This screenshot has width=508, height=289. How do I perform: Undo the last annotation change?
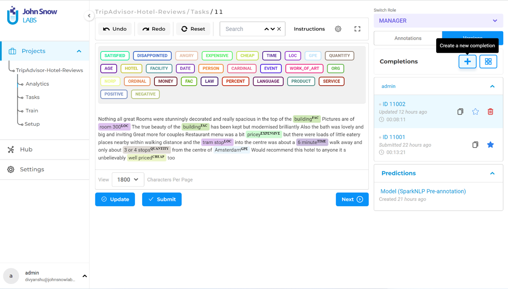(x=115, y=29)
